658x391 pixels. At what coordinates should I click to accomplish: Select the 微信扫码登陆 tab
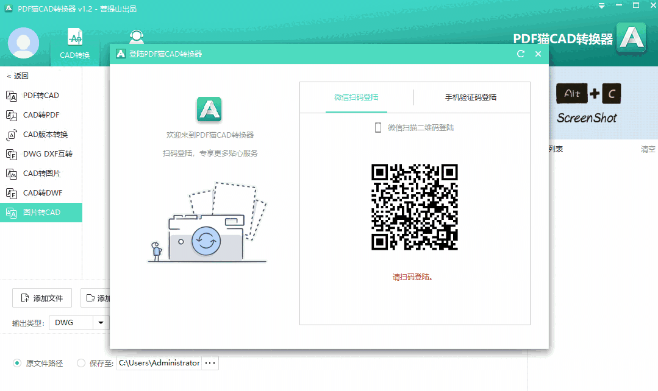tap(357, 97)
